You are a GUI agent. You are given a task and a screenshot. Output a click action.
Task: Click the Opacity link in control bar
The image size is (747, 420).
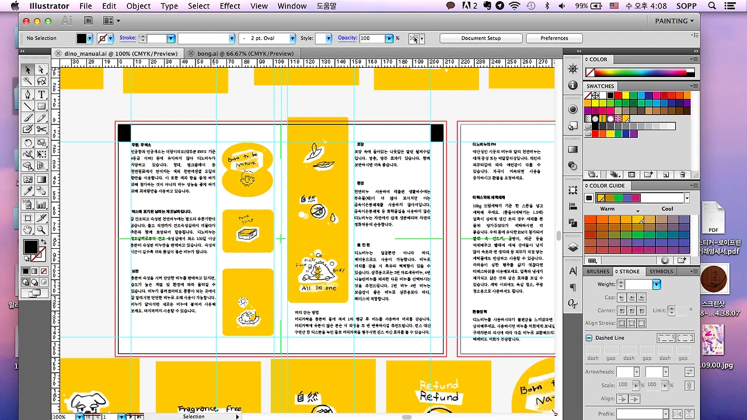(x=347, y=38)
